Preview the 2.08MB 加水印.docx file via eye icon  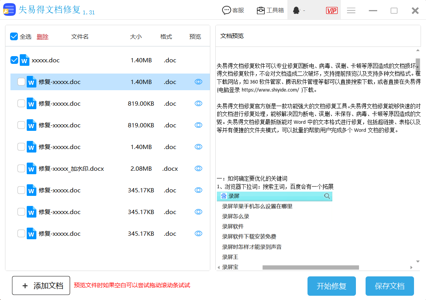point(198,168)
